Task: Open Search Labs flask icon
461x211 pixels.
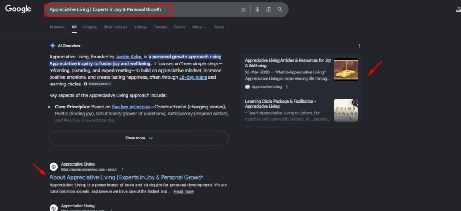Action: [x=458, y=10]
